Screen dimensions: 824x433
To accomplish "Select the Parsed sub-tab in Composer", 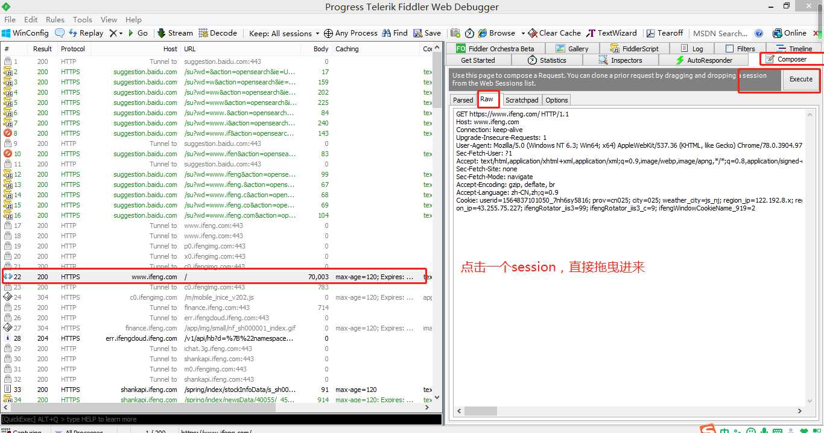I will tap(463, 100).
